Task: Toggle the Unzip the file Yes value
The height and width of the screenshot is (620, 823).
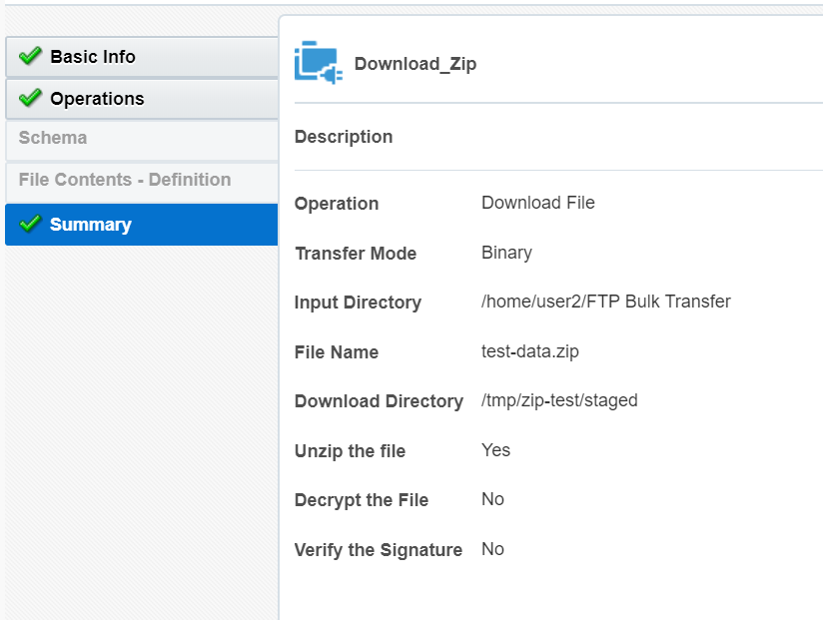Action: click(495, 450)
